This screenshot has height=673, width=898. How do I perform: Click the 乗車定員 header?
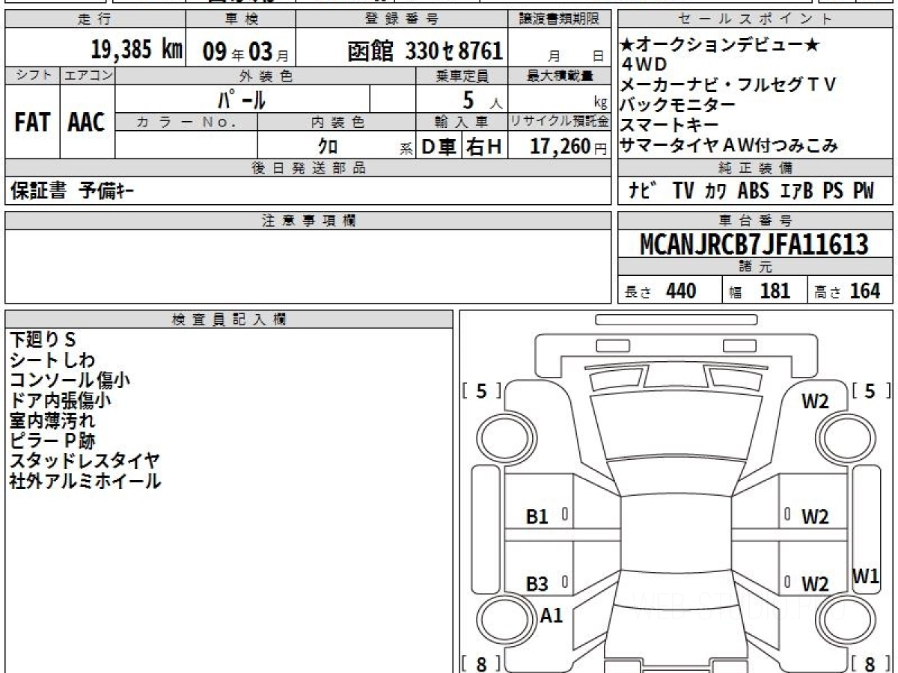462,76
